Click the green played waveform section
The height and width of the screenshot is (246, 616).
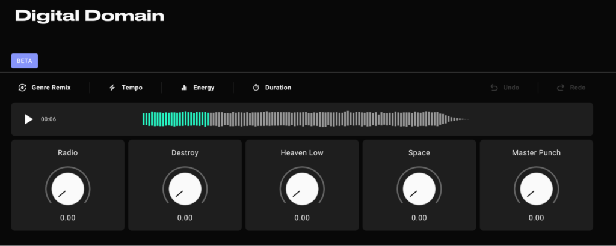tap(176, 119)
